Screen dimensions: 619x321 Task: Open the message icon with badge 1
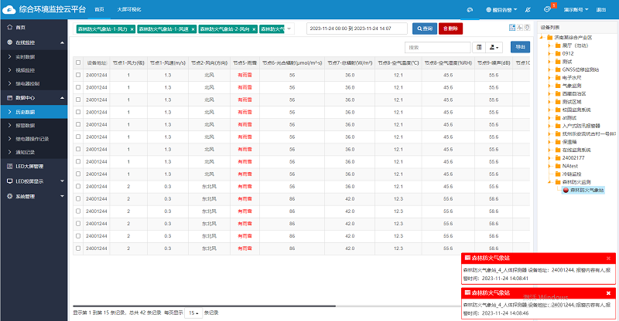click(x=547, y=9)
